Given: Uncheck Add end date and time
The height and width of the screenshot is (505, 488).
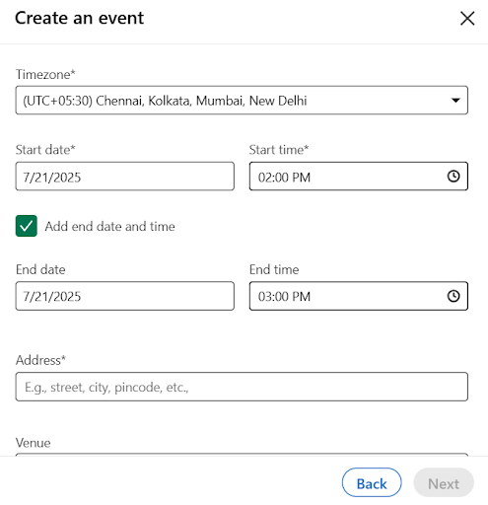Looking at the screenshot, I should [27, 226].
